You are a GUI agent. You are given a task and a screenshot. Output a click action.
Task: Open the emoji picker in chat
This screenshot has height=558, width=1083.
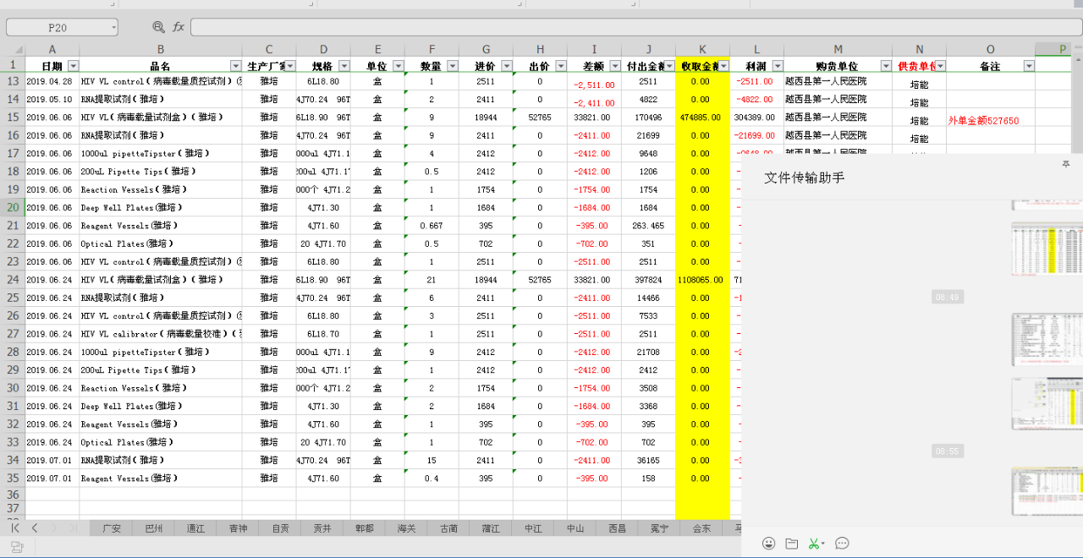tap(768, 544)
